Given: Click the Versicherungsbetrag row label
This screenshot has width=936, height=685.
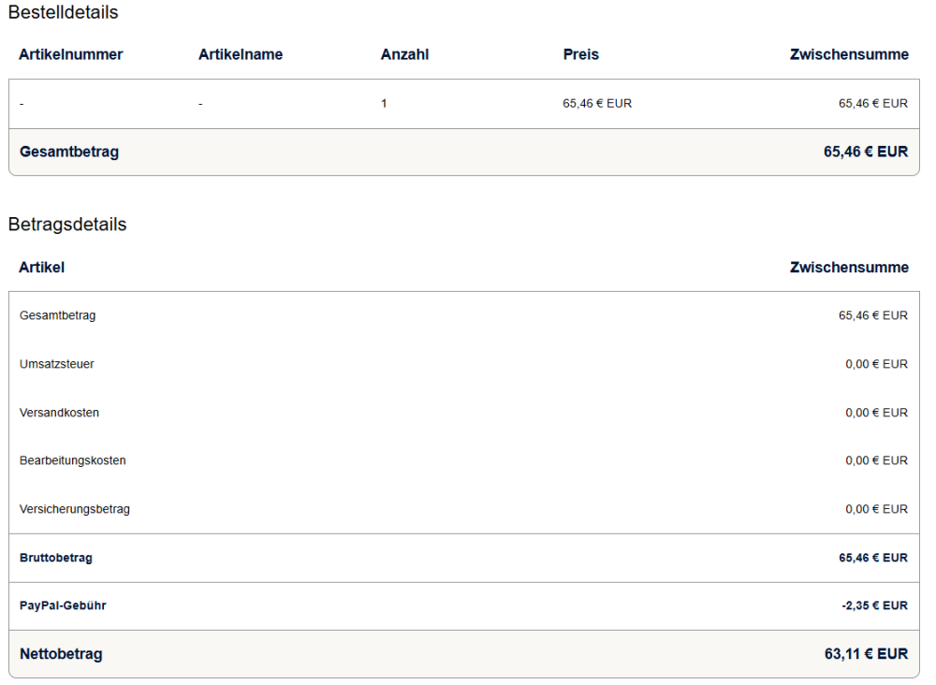Looking at the screenshot, I should pos(74,509).
